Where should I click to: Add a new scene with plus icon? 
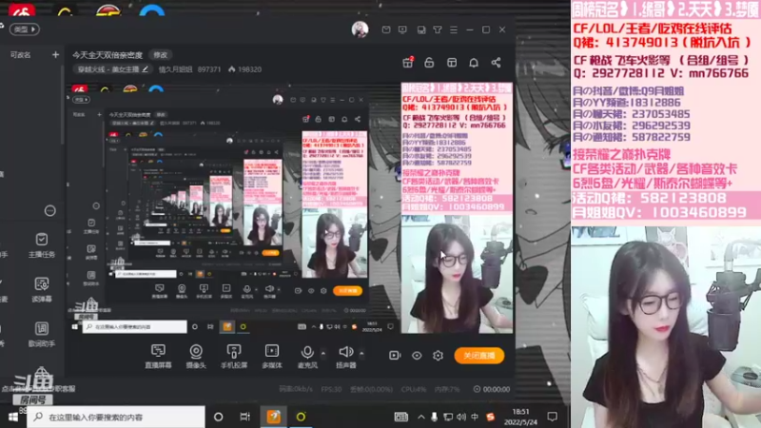coord(55,55)
